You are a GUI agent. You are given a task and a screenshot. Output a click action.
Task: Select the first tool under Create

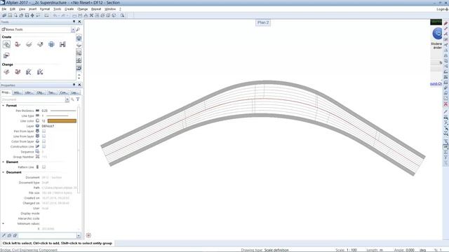(6, 44)
